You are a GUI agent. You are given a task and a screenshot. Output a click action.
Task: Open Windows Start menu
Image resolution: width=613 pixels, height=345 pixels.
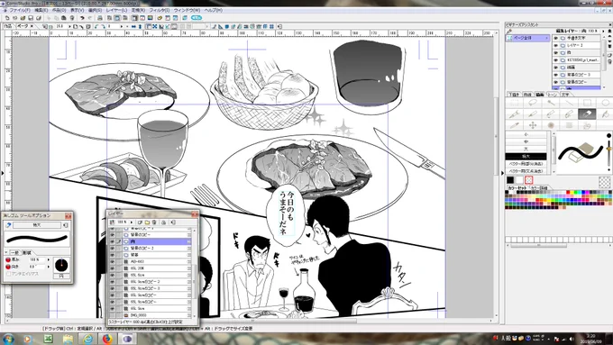[8, 339]
